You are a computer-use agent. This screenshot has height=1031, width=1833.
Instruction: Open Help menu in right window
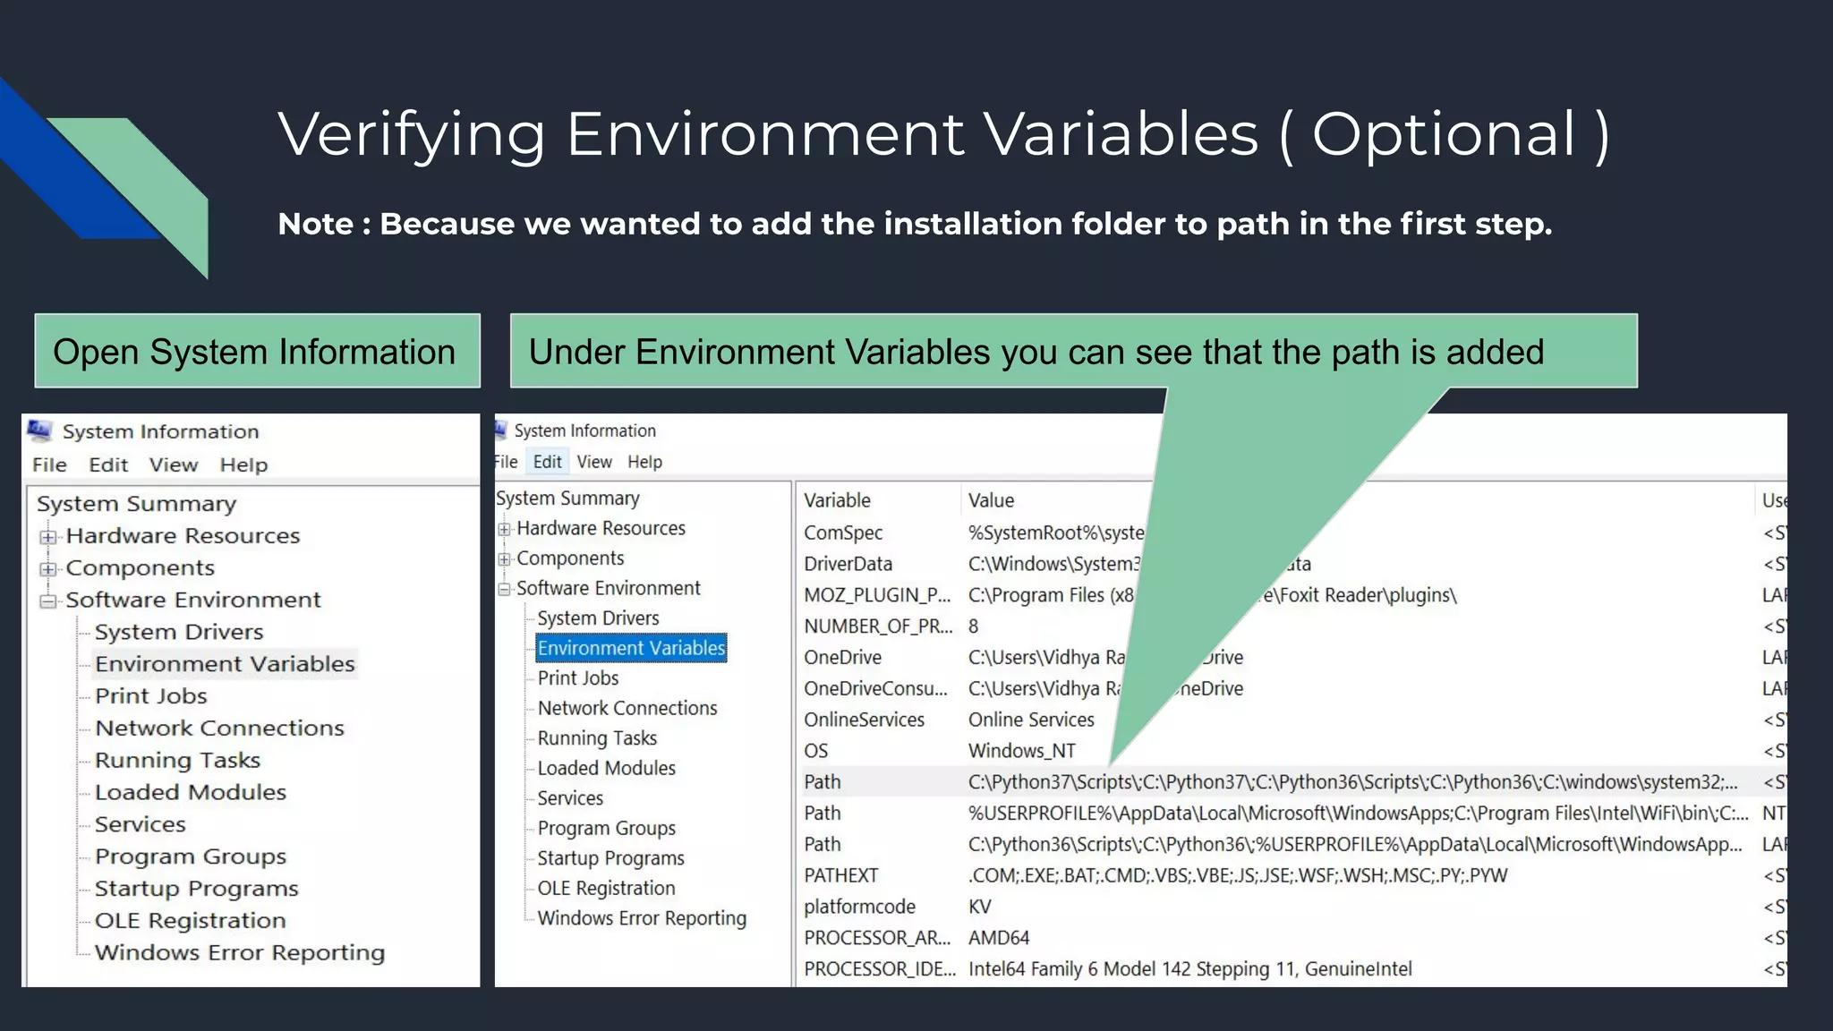(x=644, y=462)
